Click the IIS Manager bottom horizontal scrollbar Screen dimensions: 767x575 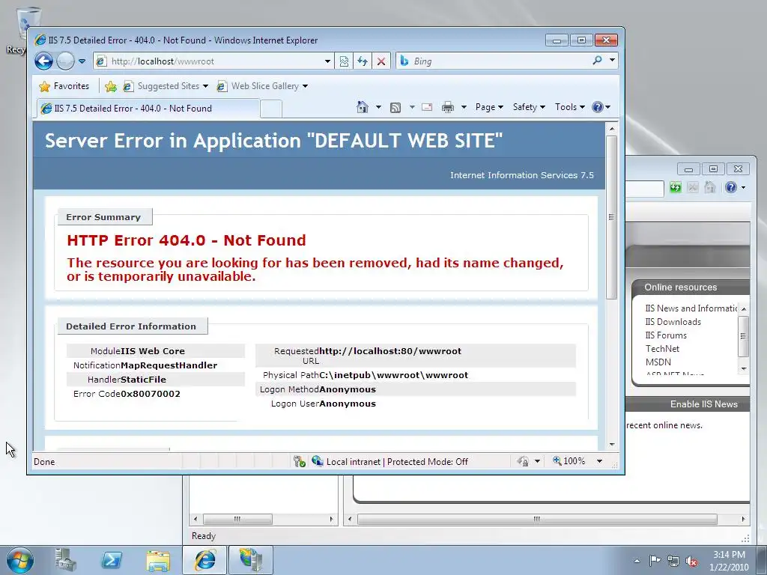[536, 519]
